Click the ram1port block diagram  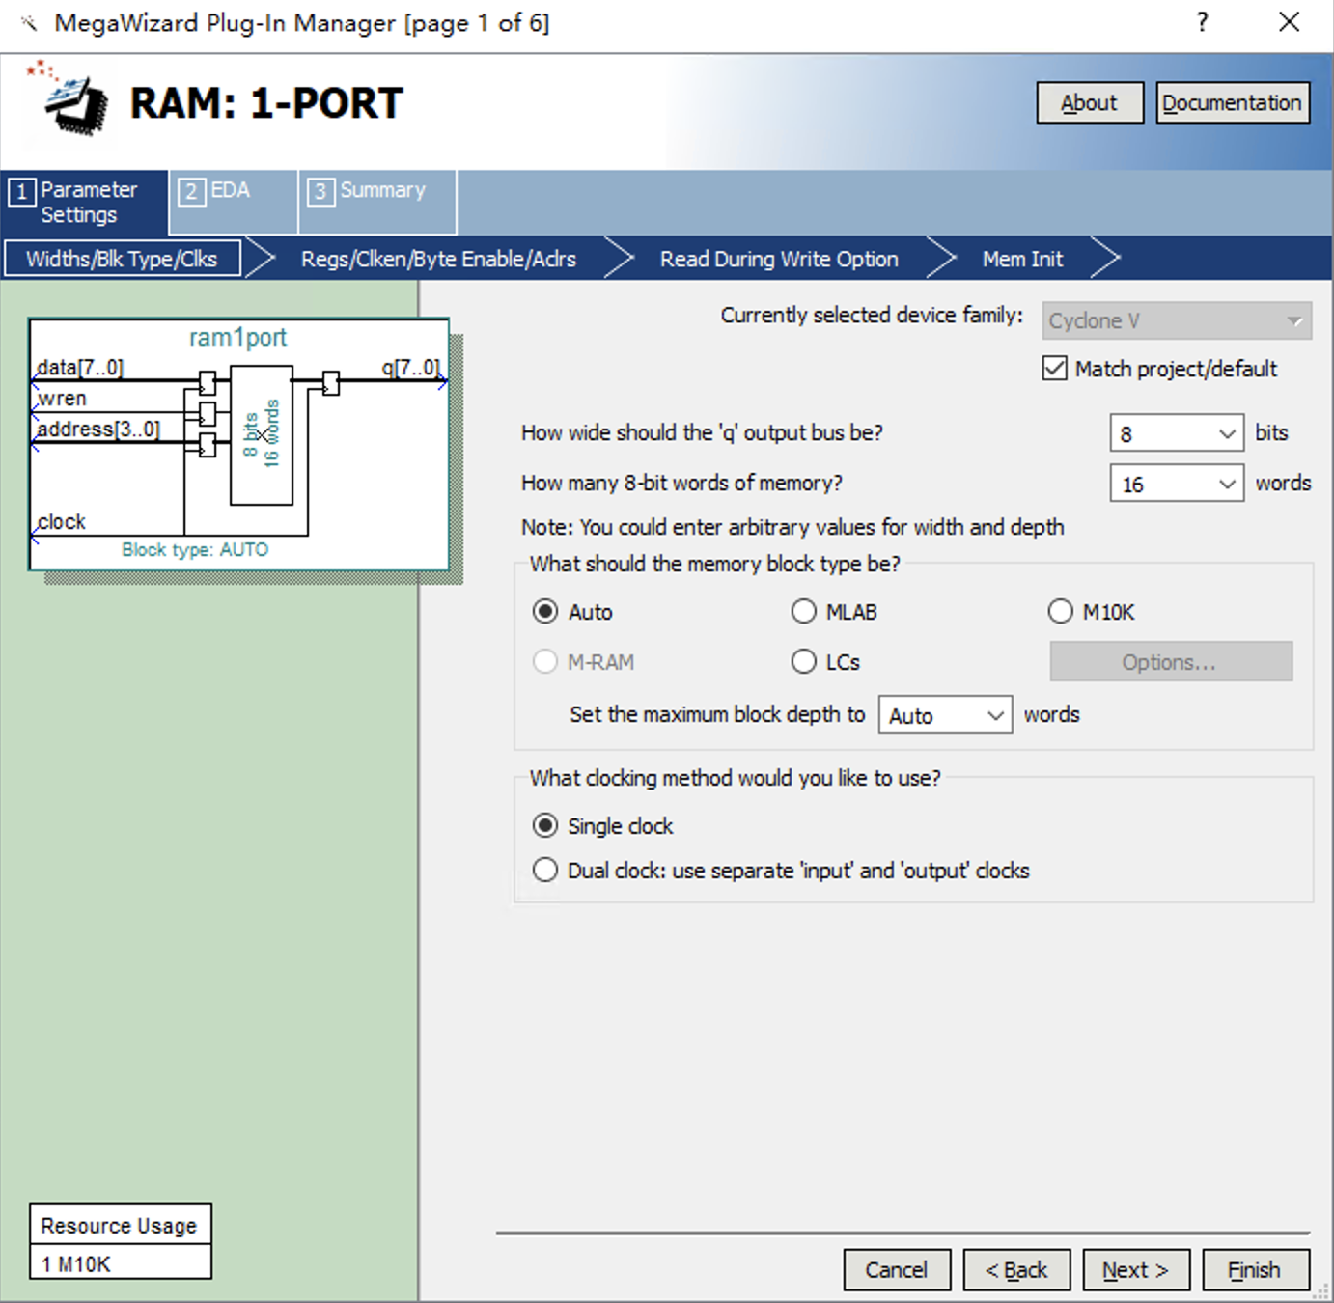click(x=238, y=444)
